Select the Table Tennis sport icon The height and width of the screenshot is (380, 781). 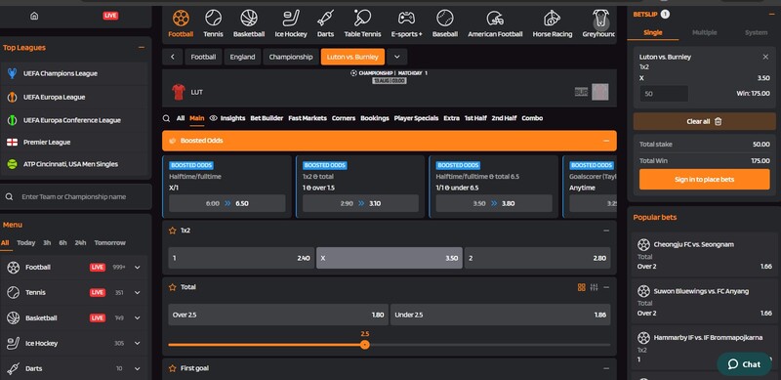(362, 18)
